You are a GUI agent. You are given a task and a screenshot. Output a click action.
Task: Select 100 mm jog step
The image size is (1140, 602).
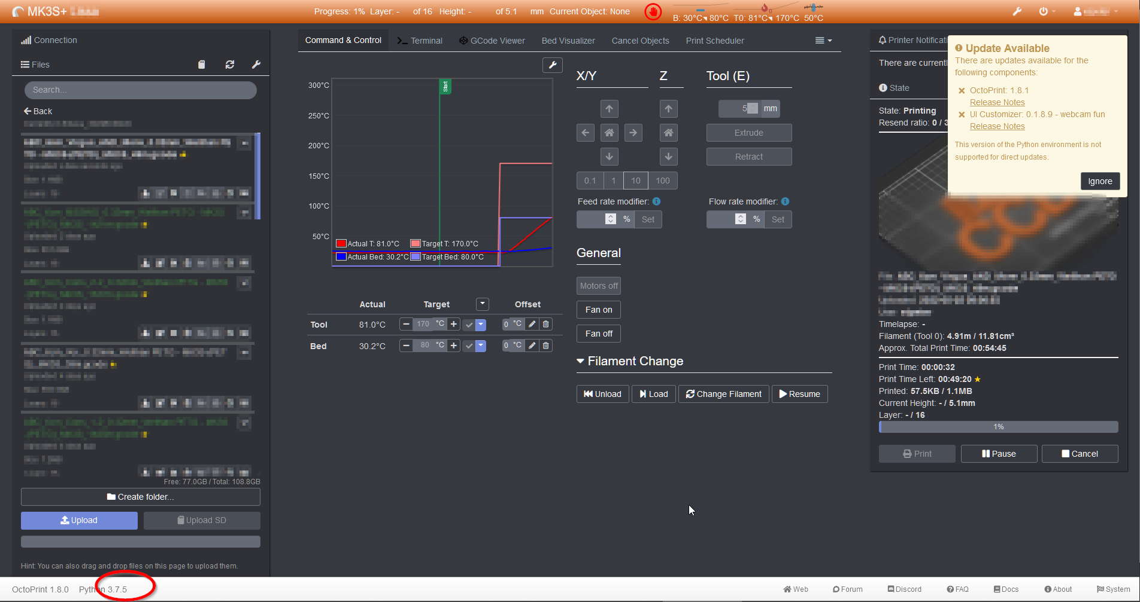[x=663, y=181]
